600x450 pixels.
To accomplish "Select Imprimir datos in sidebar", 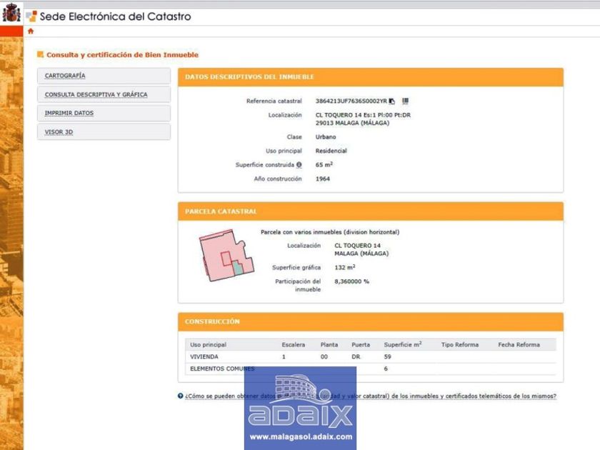I will pyautogui.click(x=69, y=113).
